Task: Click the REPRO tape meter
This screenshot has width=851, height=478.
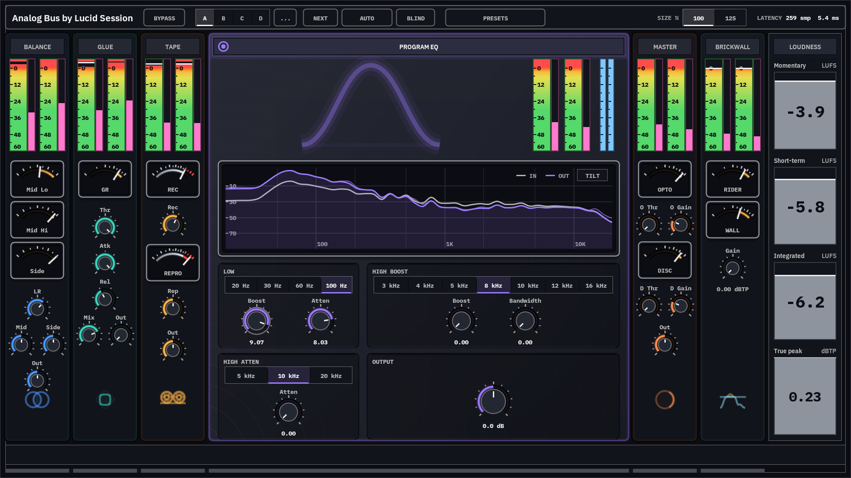Action: [x=173, y=262]
